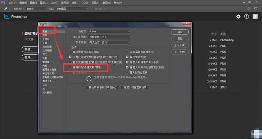
Task: Select the Eyedropper tool icon in options bar
Action: click(6, 9)
